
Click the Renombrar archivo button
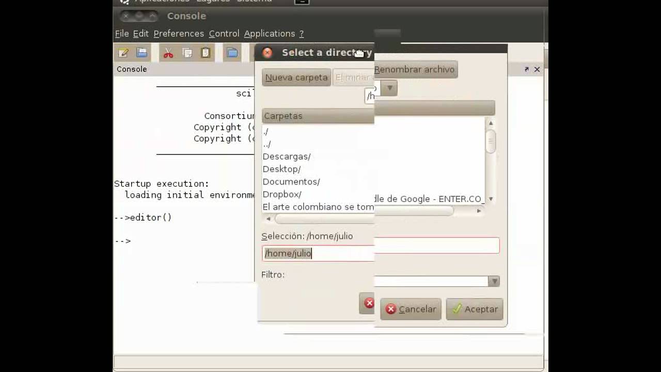[x=415, y=69]
